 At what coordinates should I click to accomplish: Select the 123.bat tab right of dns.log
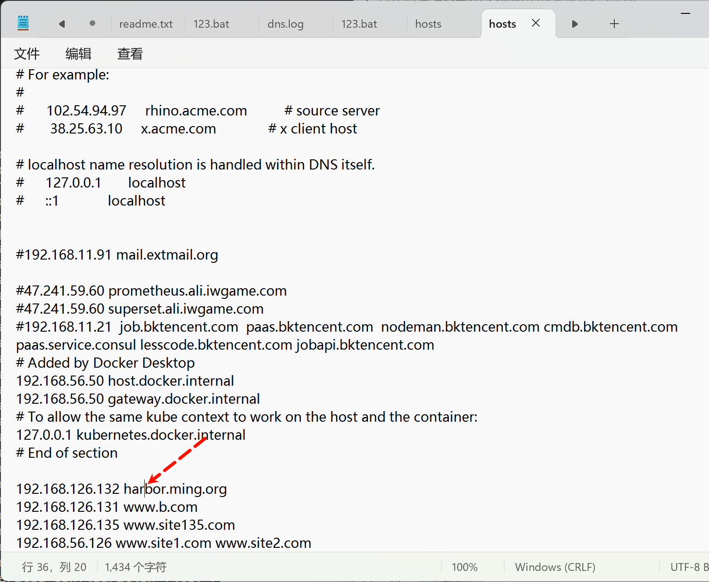point(359,24)
